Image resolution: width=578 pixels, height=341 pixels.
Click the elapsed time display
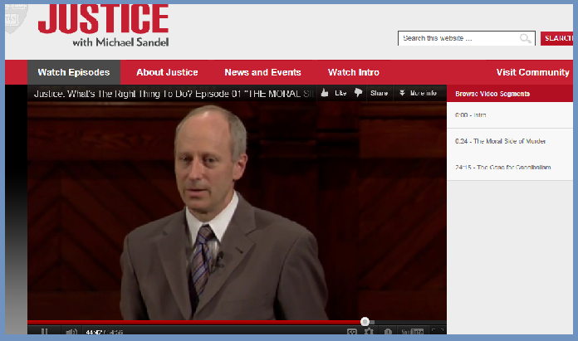click(94, 332)
